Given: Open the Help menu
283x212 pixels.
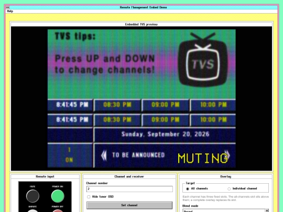Looking at the screenshot, I should tap(10, 11).
